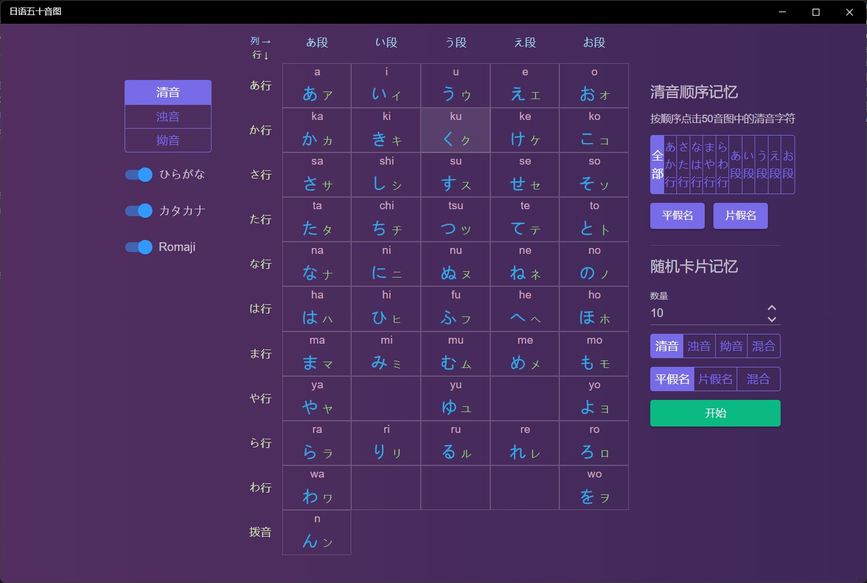Click the け (ke) kana cell

point(525,130)
